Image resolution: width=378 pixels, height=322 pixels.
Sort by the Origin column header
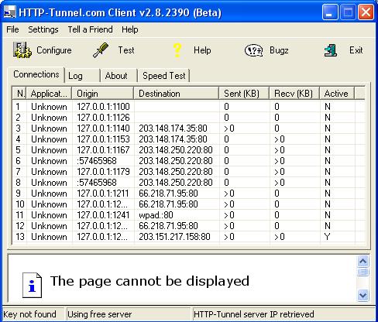tap(103, 94)
